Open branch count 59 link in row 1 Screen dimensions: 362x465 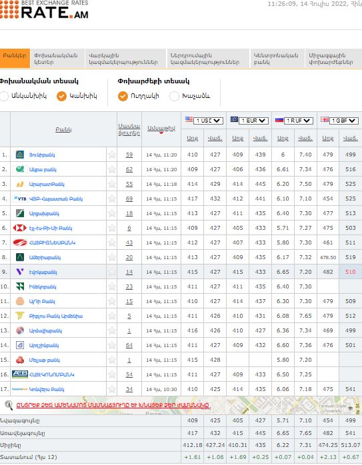tap(129, 155)
